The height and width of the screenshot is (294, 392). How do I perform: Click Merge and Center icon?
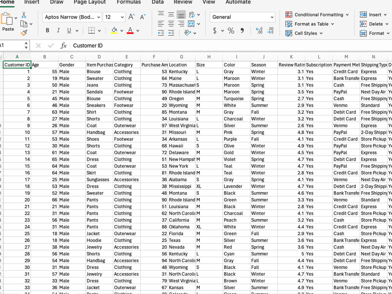click(x=191, y=24)
